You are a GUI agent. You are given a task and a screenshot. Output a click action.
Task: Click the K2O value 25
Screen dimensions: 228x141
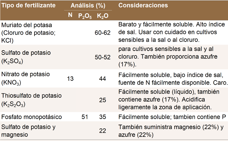pos(103,100)
